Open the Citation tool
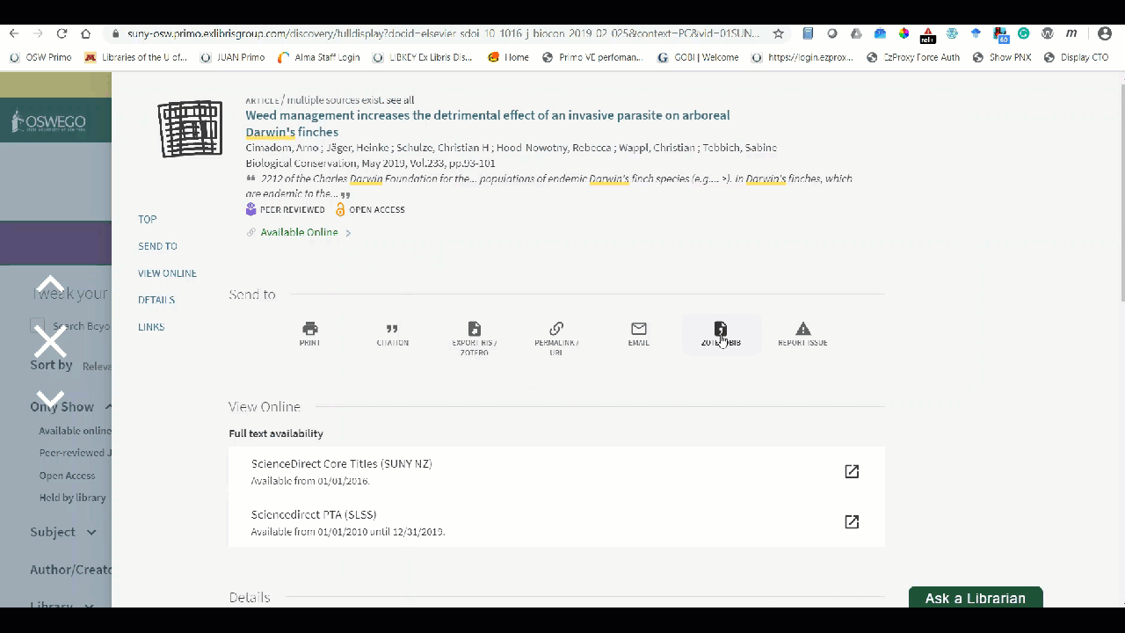Image resolution: width=1125 pixels, height=633 pixels. pyautogui.click(x=392, y=334)
